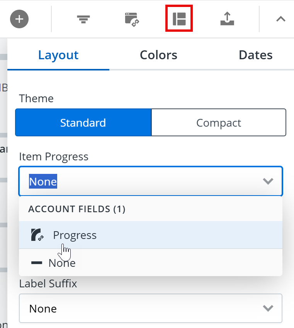The height and width of the screenshot is (328, 294).
Task: Open the Layout tab
Action: pyautogui.click(x=58, y=55)
